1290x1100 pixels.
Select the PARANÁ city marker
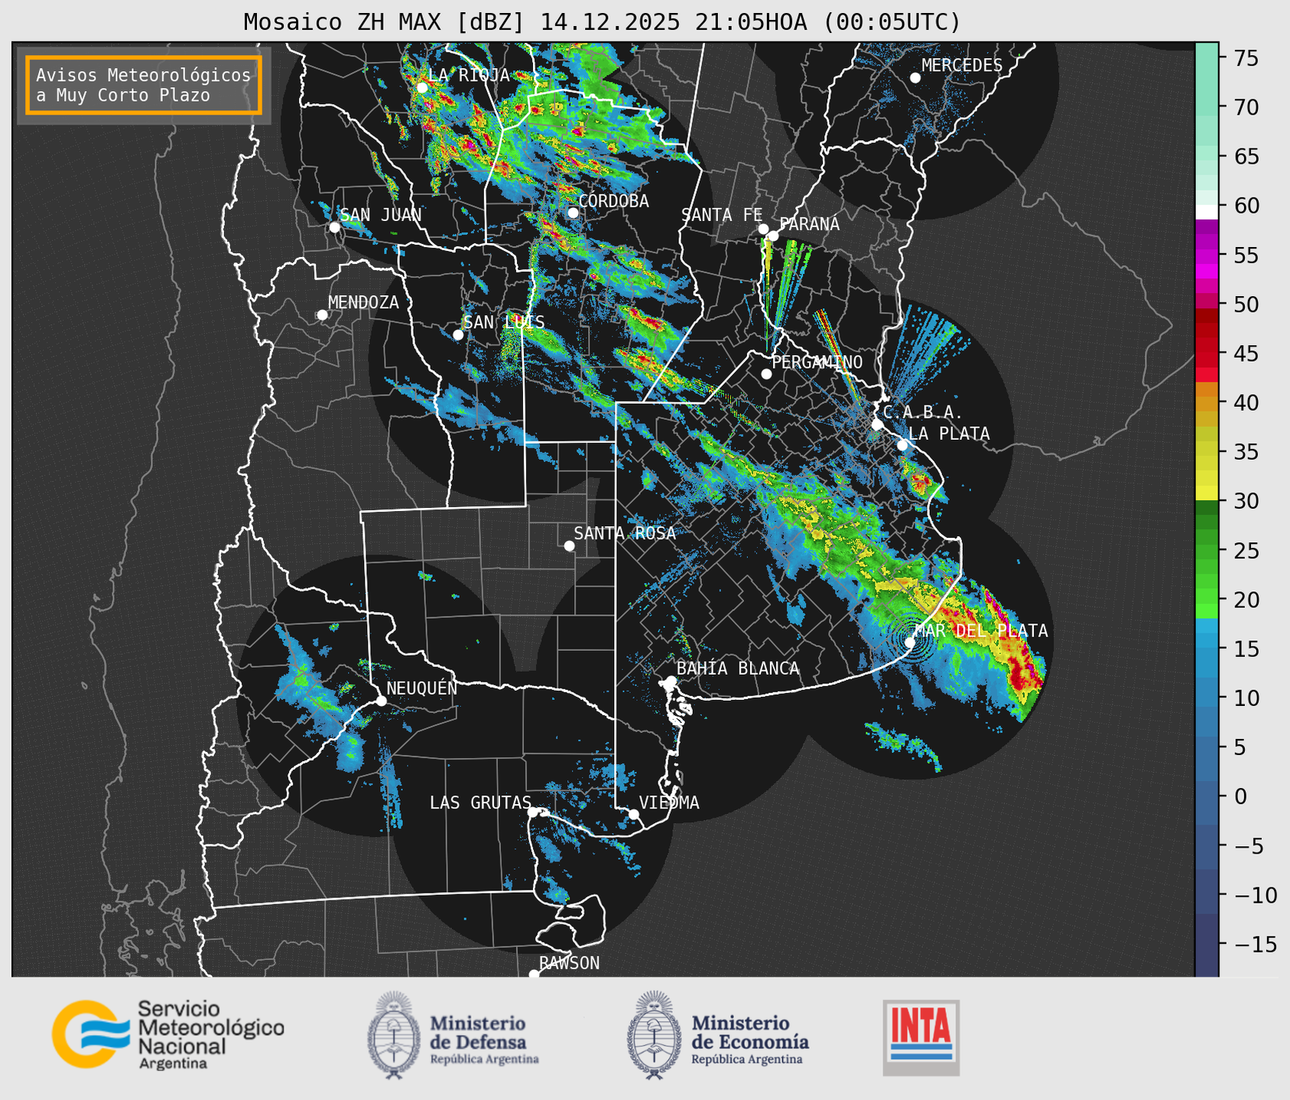[773, 236]
